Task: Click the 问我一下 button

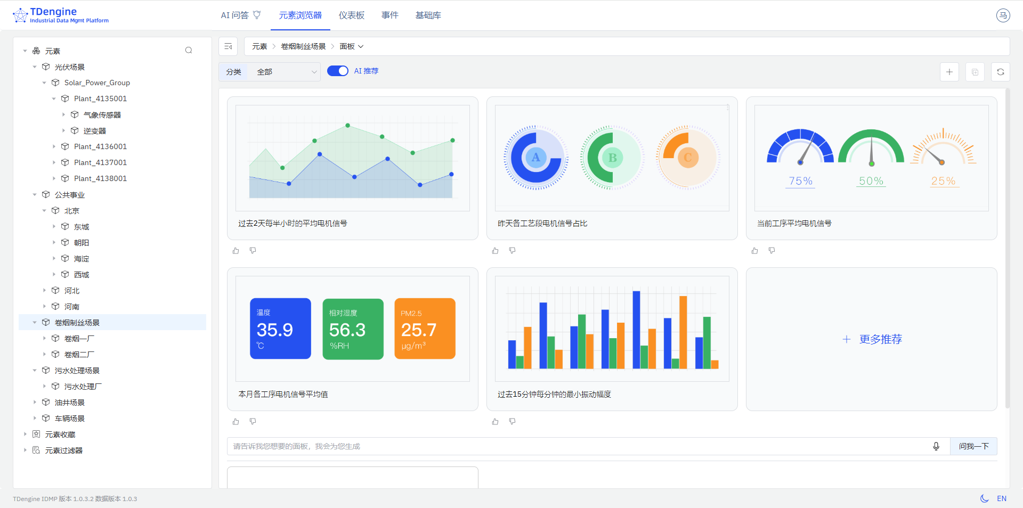Action: tap(973, 446)
